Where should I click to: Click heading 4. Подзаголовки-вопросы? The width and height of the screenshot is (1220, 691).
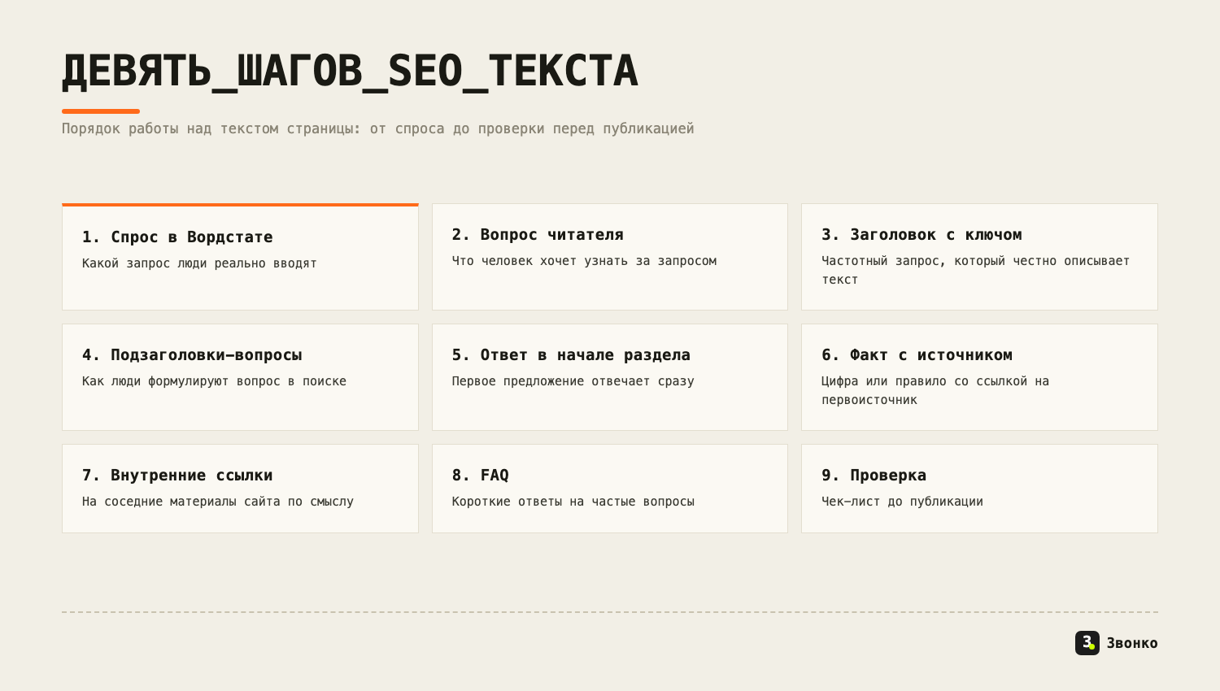[192, 355]
